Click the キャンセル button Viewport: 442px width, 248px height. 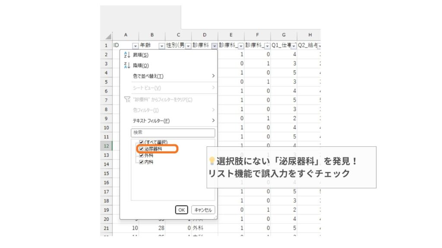click(x=203, y=210)
